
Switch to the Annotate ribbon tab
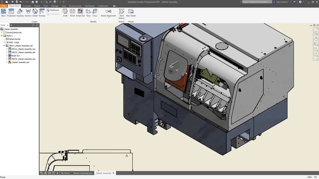tap(26, 6)
